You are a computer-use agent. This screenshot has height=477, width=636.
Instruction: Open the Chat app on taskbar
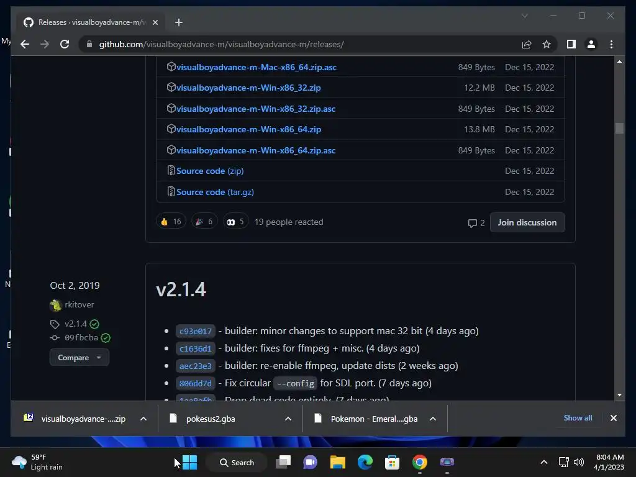(x=311, y=462)
